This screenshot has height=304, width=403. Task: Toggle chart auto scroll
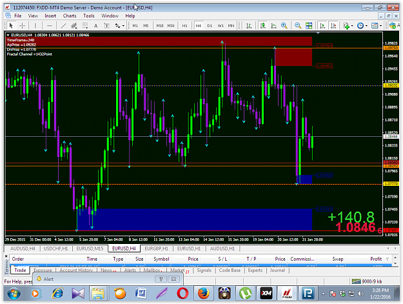[x=322, y=25]
